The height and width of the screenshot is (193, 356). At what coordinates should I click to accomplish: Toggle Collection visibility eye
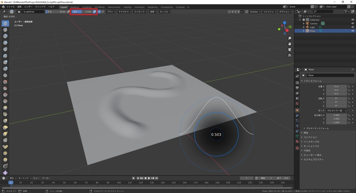pos(353,20)
